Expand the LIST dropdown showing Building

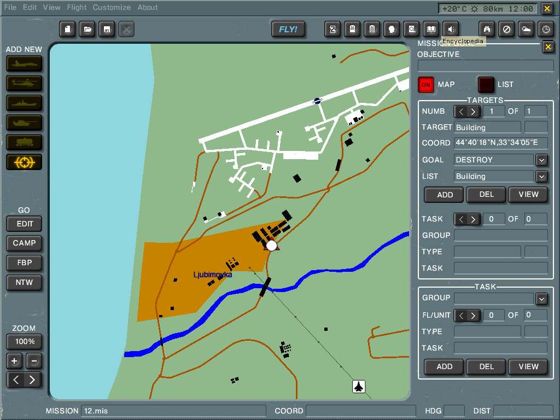(x=541, y=176)
